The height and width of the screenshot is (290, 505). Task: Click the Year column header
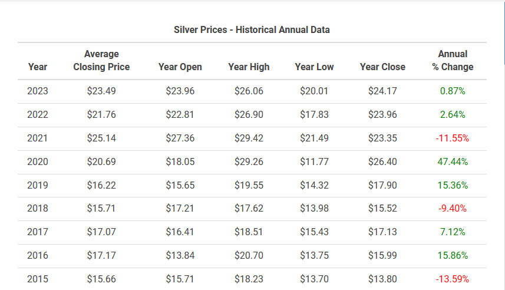coord(38,67)
